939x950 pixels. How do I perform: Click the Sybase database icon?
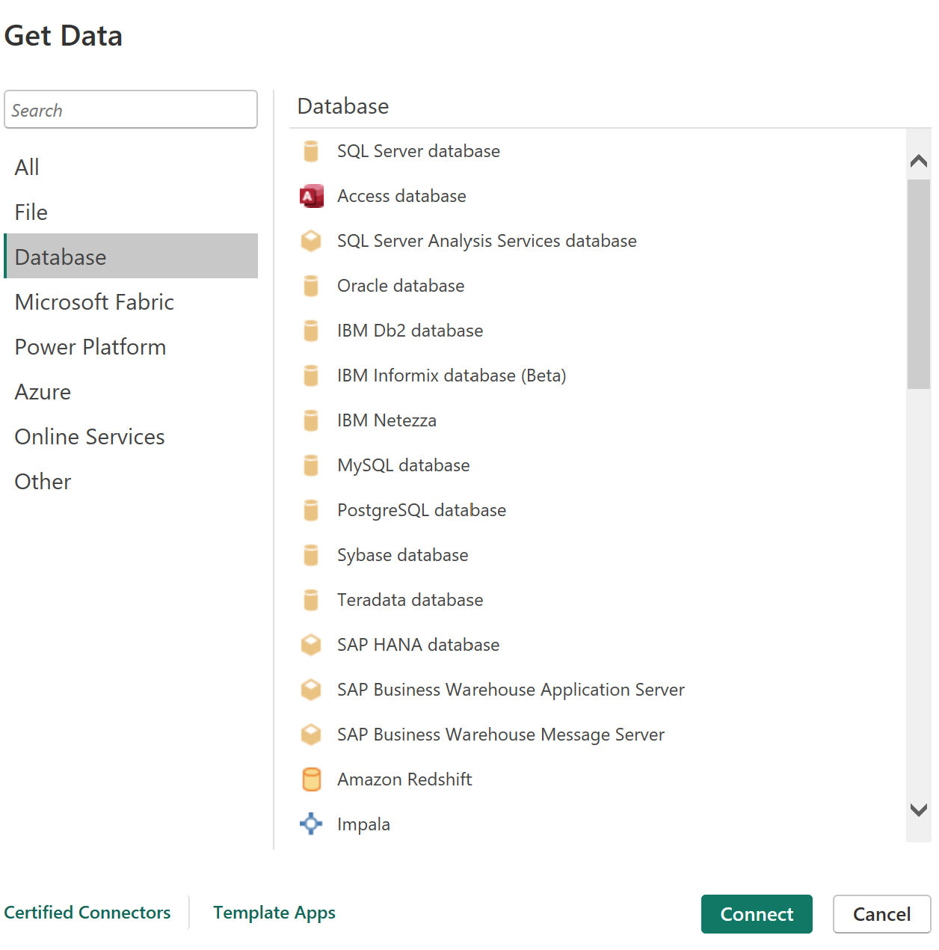tap(311, 555)
